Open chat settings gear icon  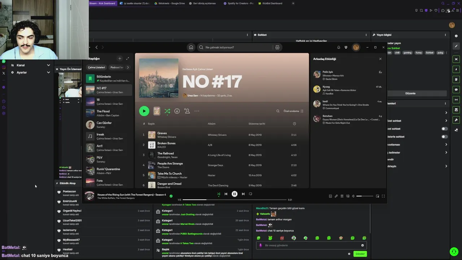pyautogui.click(x=349, y=254)
